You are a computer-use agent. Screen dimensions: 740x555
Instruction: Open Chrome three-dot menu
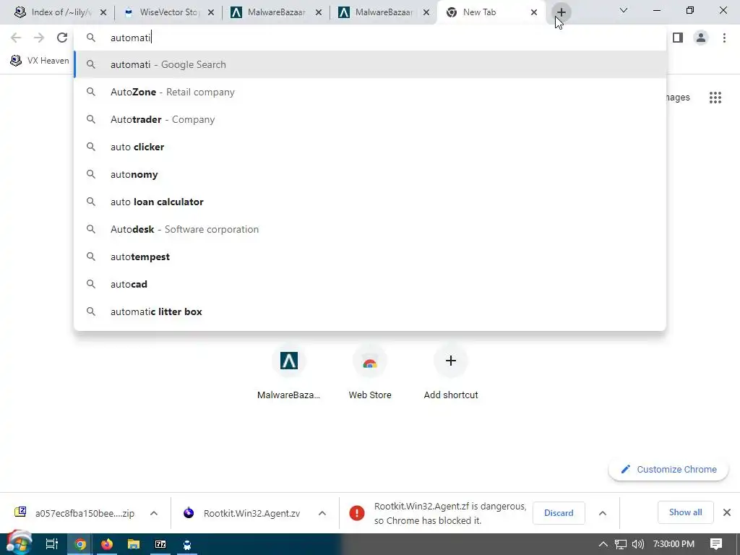tap(724, 38)
